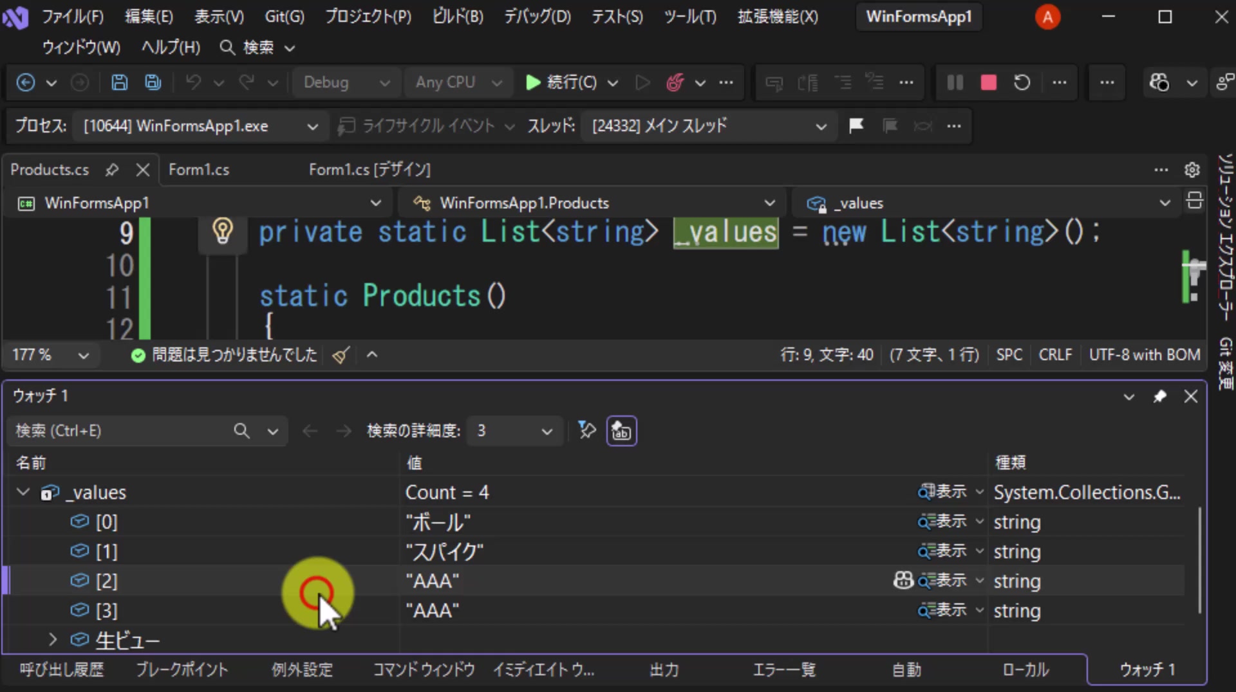Pause debugging with Break All icon
Image resolution: width=1236 pixels, height=692 pixels.
[x=955, y=82]
